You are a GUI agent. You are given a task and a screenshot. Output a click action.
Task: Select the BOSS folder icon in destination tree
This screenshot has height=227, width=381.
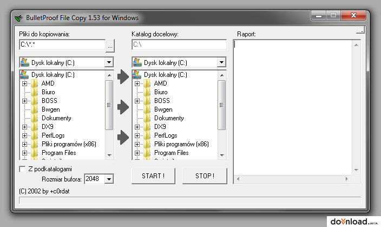(147, 101)
